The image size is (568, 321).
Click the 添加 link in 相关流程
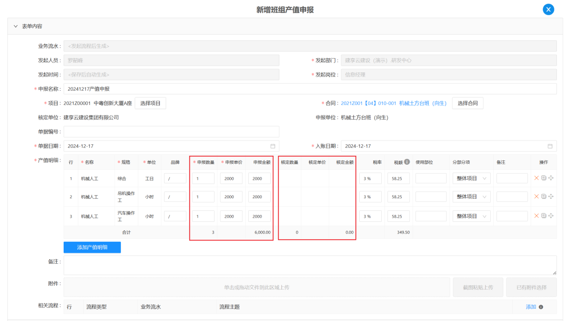531,307
